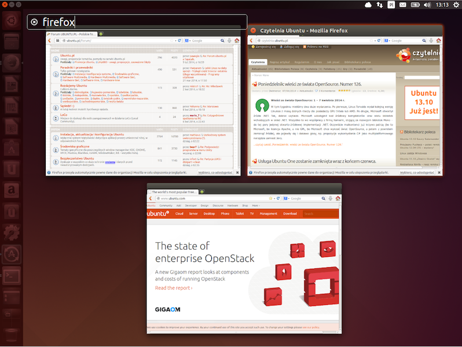The image size is (462, 347).
Task: Reload the ubuntu.pl/forum page
Action: pos(179,40)
